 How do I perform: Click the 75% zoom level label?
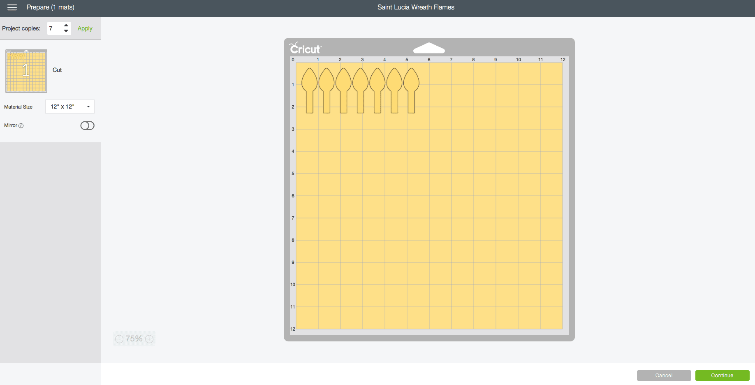point(134,339)
